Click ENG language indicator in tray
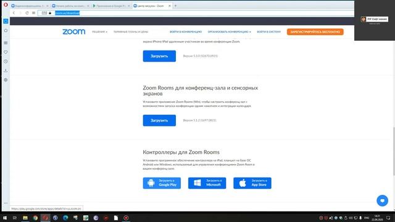 pyautogui.click(x=367, y=218)
